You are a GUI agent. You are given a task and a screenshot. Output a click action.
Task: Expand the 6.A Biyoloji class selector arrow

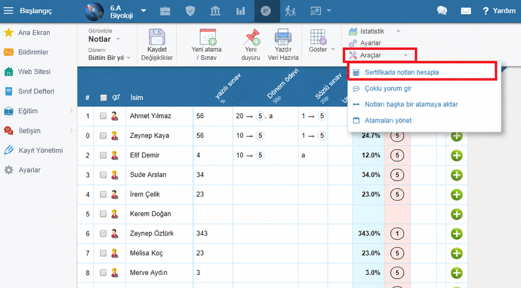tap(143, 10)
